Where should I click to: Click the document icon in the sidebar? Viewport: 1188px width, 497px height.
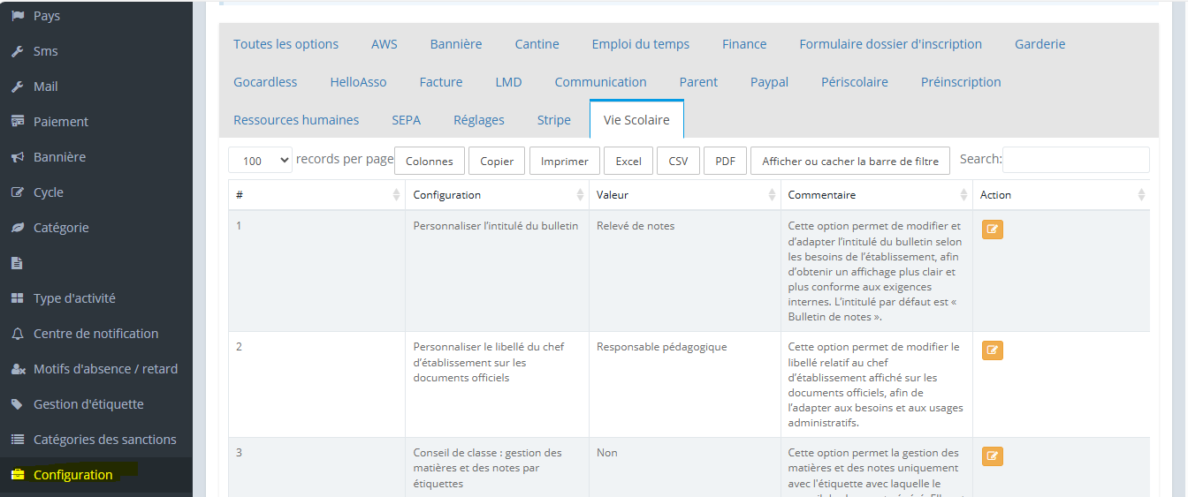pos(17,263)
